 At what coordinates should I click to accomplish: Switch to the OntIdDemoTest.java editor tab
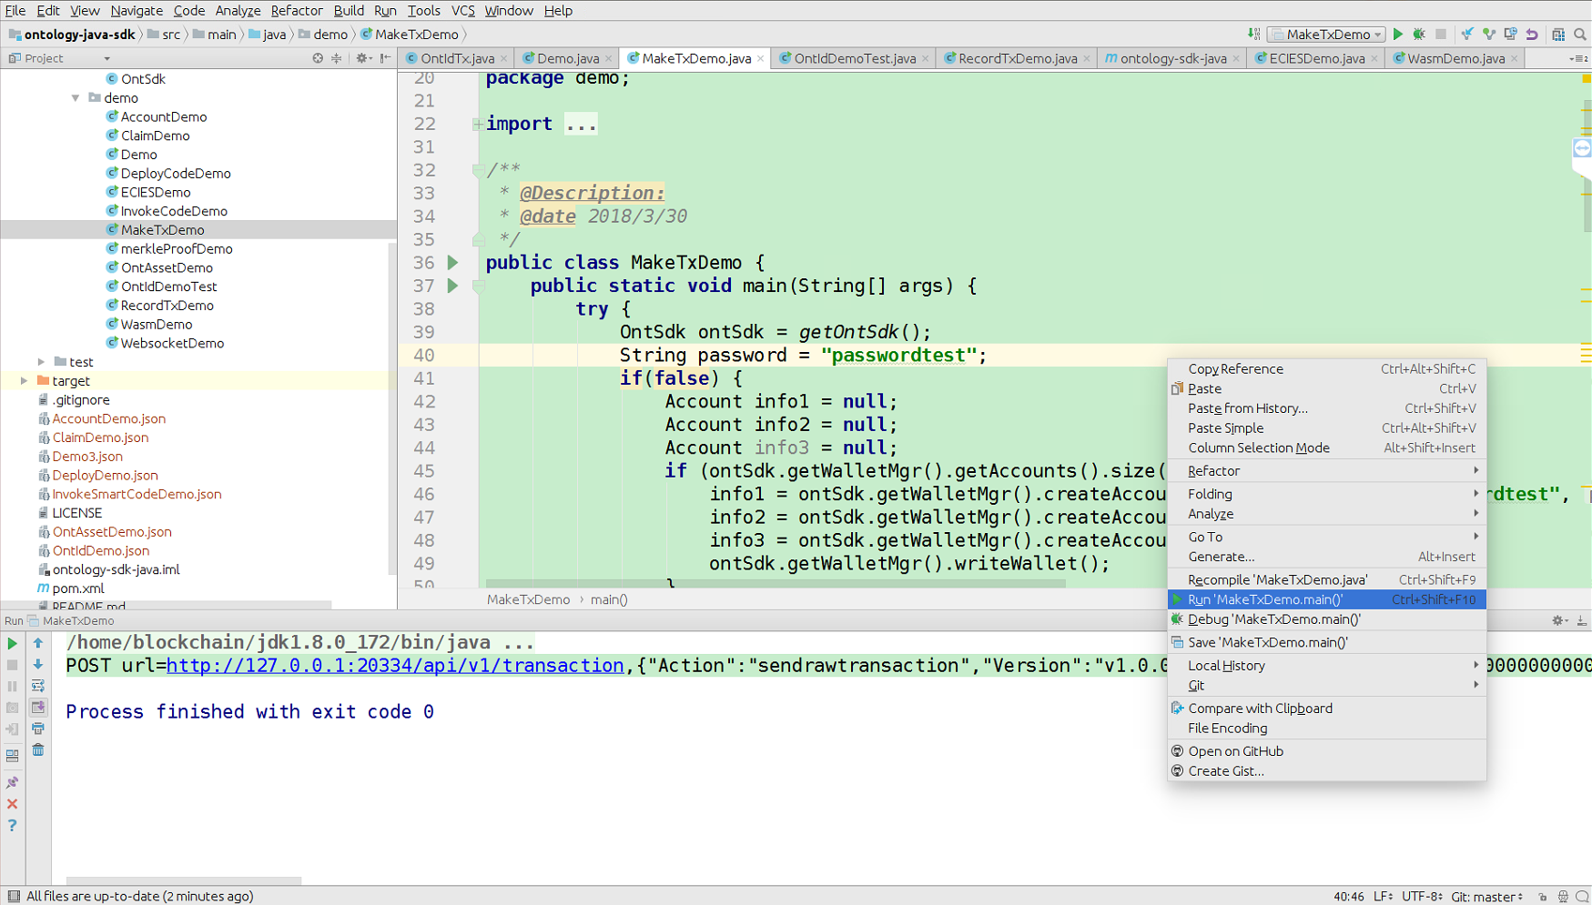tap(854, 58)
